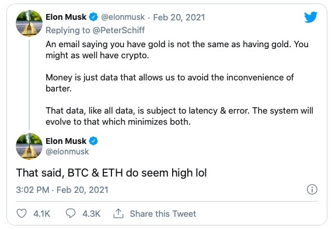The height and width of the screenshot is (229, 332).
Task: Click the verified badge beside lower Elon Musk name
Action: click(93, 141)
